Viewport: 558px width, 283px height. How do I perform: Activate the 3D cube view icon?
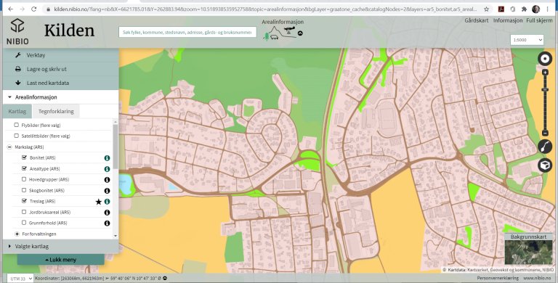point(545,165)
